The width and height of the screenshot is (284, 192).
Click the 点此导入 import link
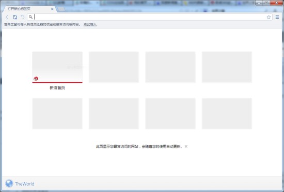coord(90,24)
